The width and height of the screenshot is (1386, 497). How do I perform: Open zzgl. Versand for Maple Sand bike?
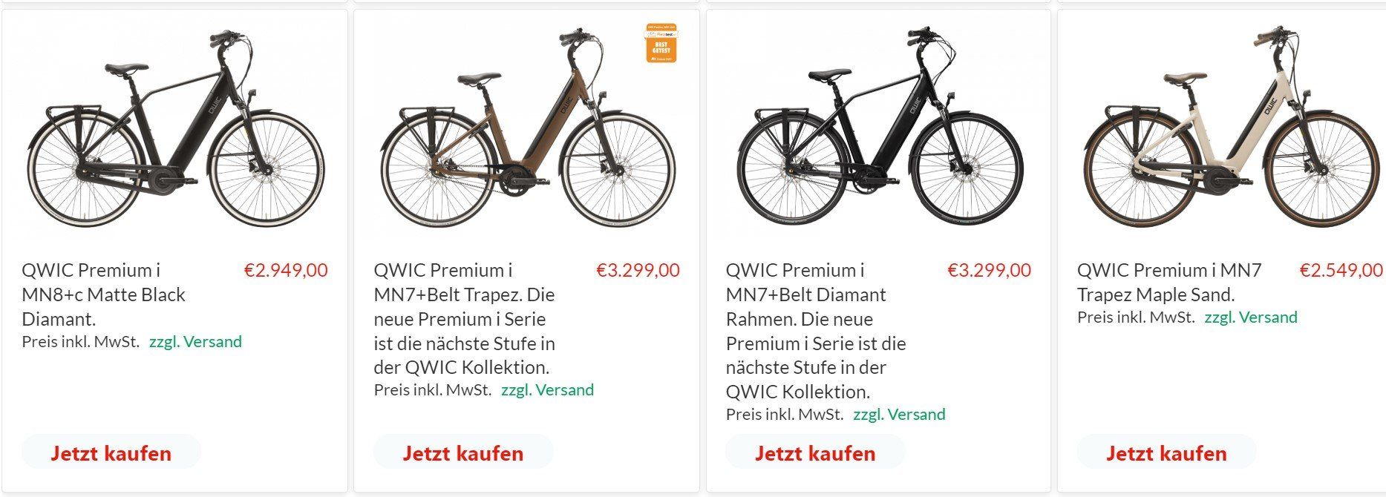click(1251, 317)
